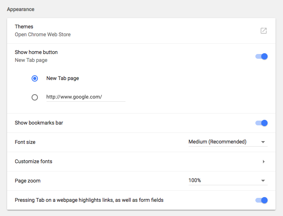This screenshot has width=283, height=216.
Task: Open the Font size dropdown
Action: point(228,142)
